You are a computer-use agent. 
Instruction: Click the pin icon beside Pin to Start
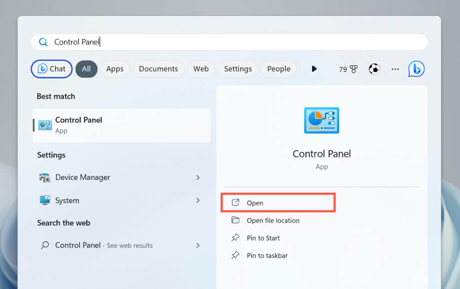point(235,237)
